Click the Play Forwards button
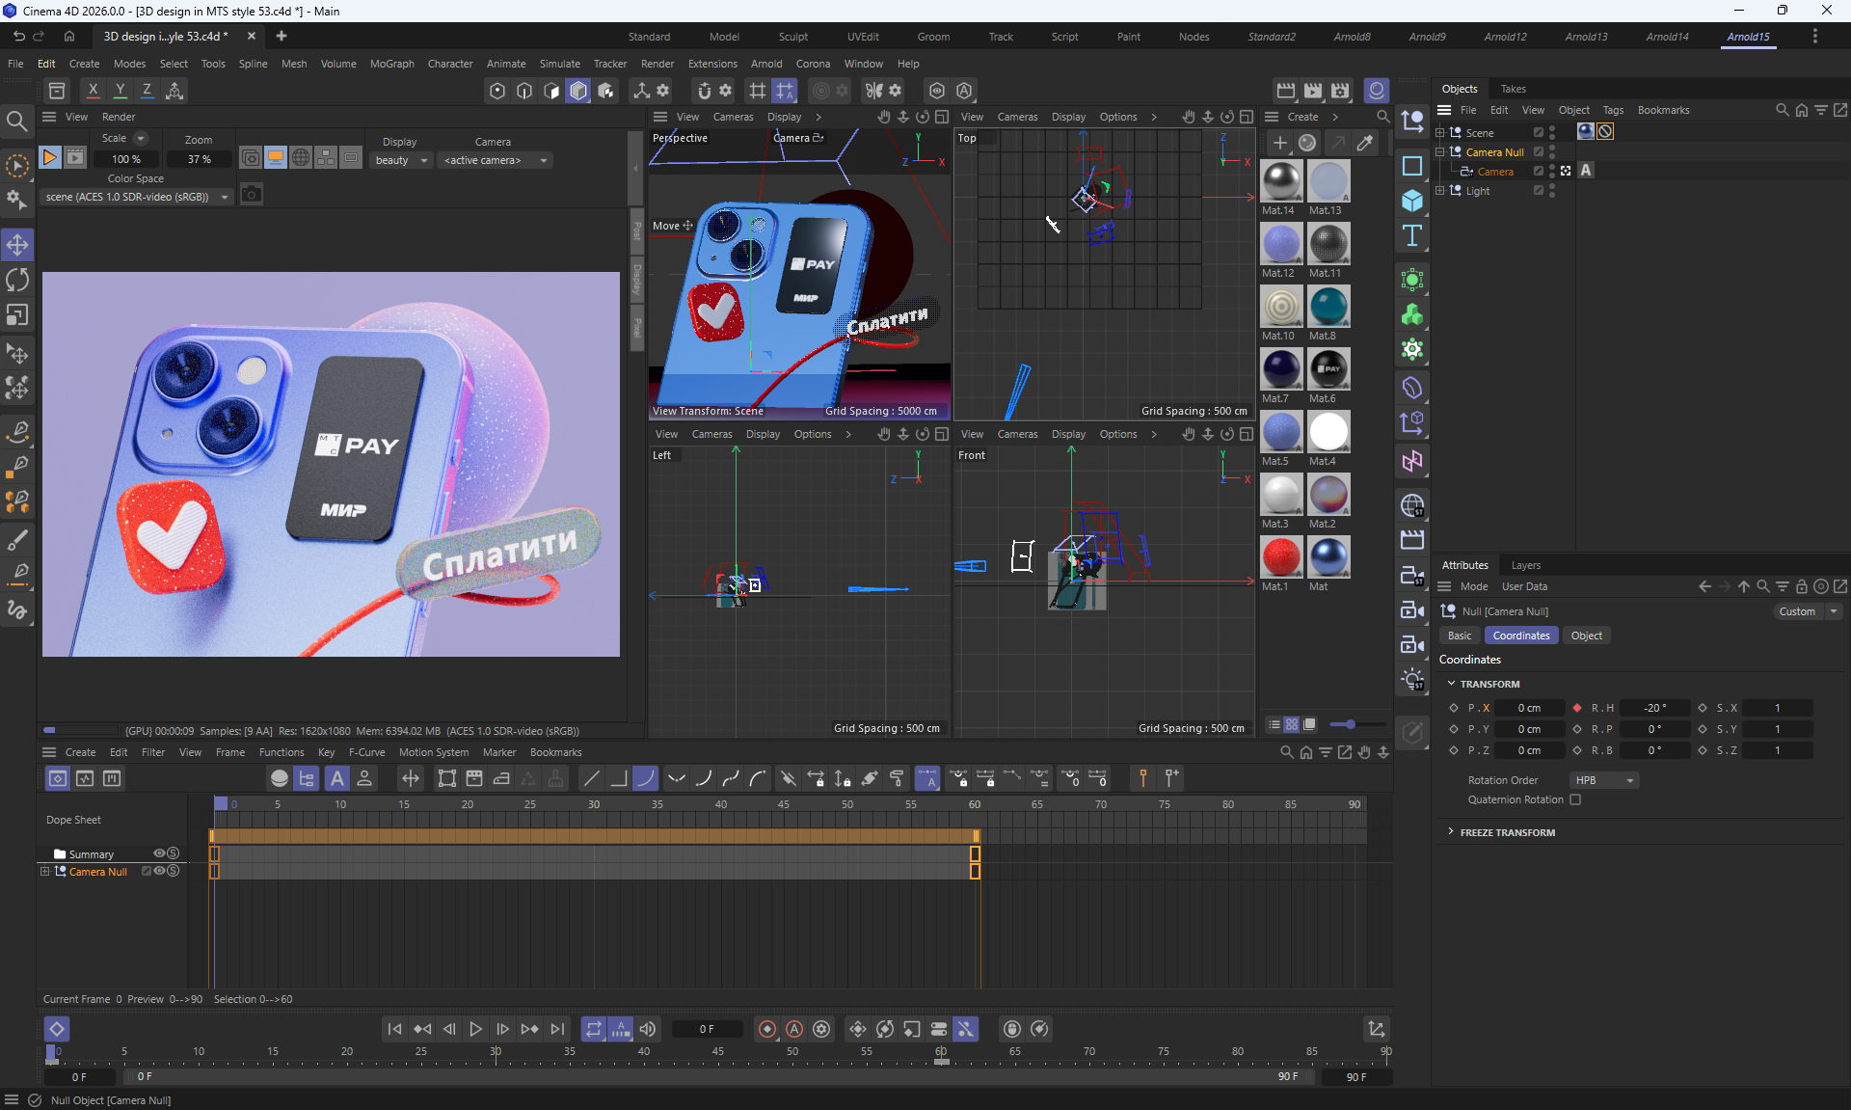The height and width of the screenshot is (1110, 1851). 475,1029
